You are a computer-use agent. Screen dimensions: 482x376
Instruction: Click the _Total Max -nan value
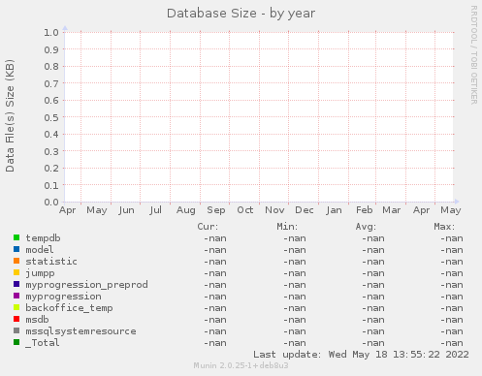tap(452, 343)
